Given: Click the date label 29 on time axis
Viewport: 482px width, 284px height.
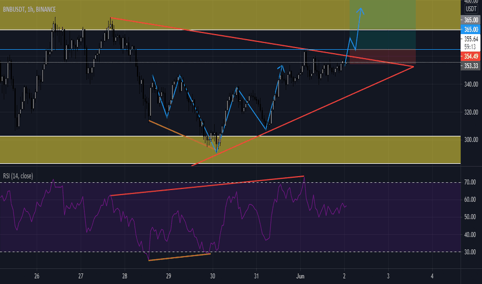Looking at the screenshot, I should point(169,276).
